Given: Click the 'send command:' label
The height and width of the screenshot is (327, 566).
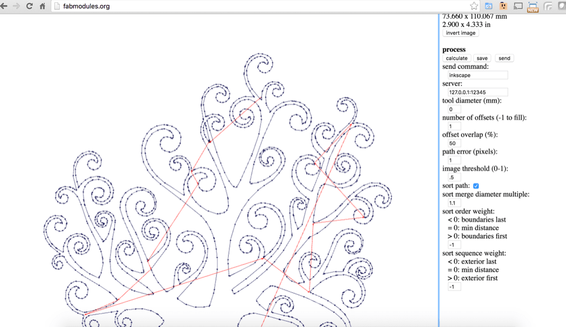Looking at the screenshot, I should point(465,66).
